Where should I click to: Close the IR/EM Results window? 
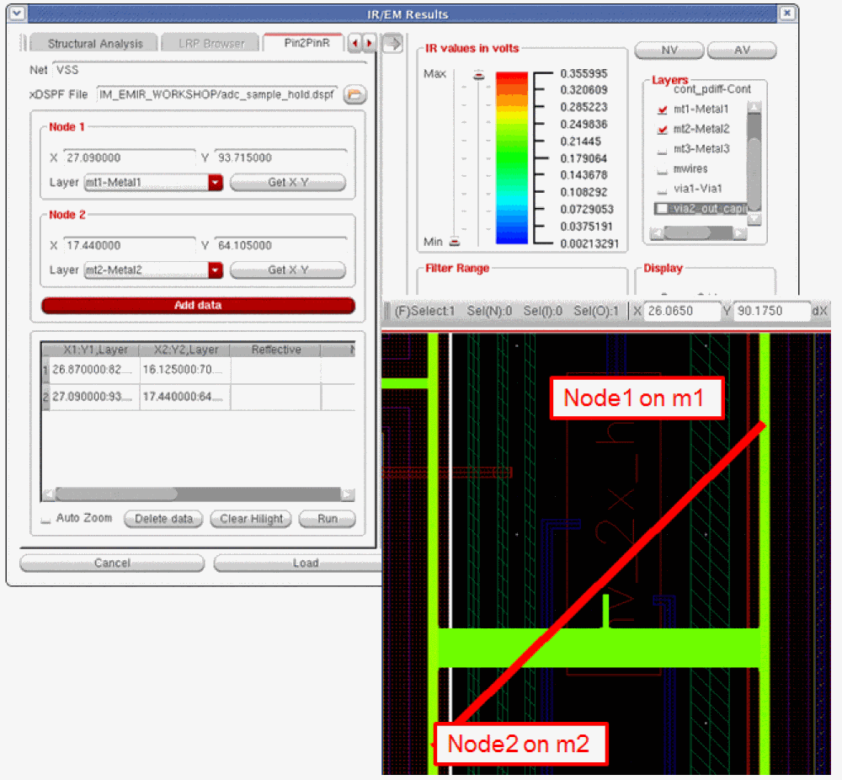[786, 13]
